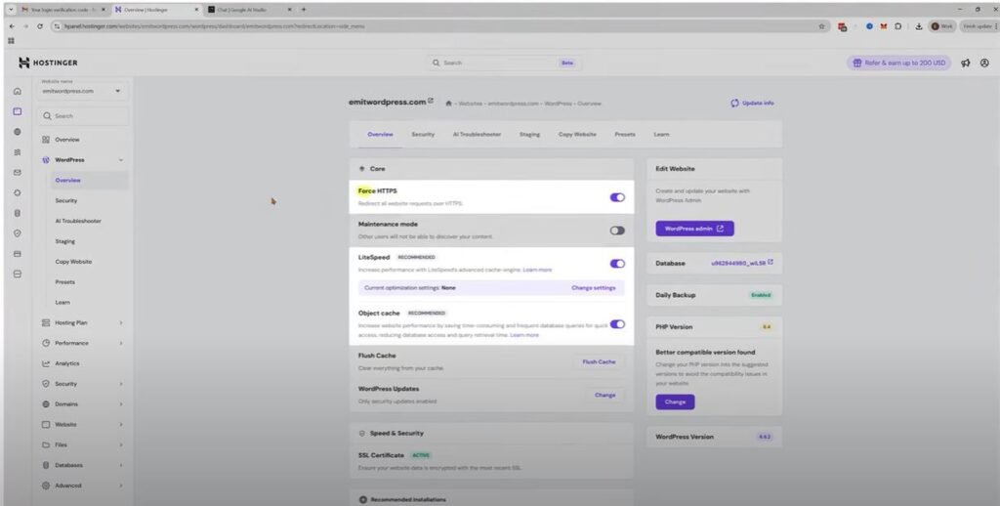Expand the Files sidebar section
This screenshot has width=1000, height=506.
[x=121, y=444]
